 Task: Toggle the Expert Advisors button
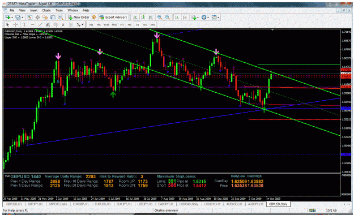click(x=113, y=18)
